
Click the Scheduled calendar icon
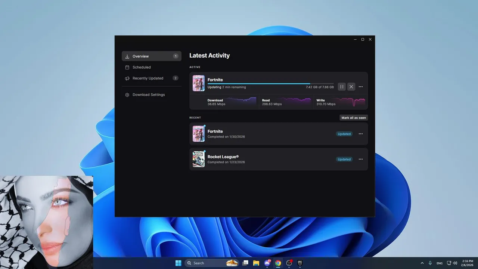[127, 67]
